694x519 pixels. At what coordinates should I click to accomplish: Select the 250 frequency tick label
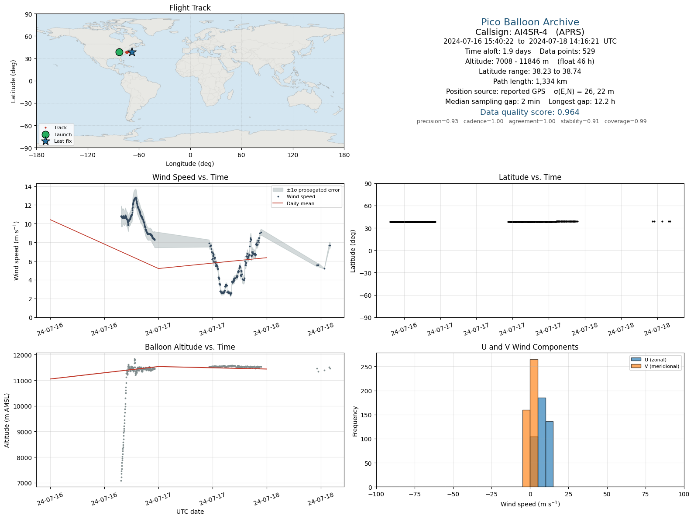coord(367,367)
